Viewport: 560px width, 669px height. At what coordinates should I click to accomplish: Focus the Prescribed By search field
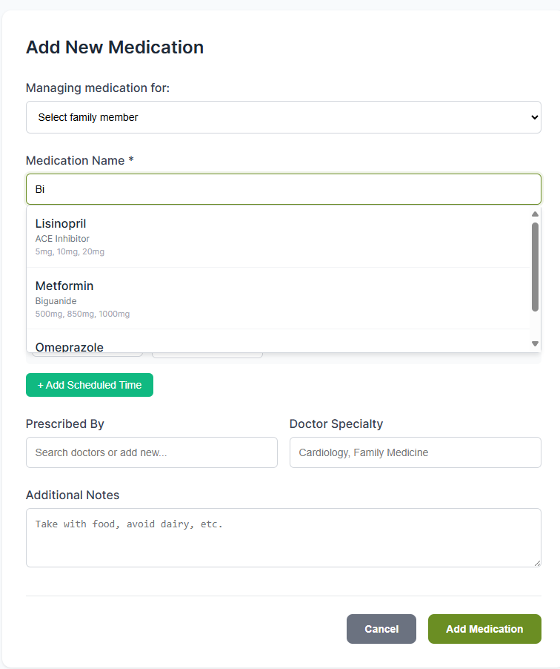point(151,452)
